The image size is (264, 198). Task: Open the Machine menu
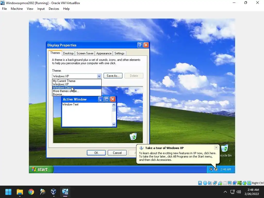pos(17,9)
